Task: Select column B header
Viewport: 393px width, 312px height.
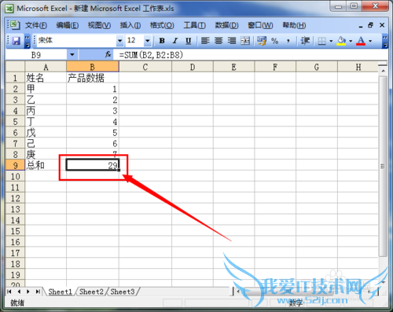Action: click(x=93, y=67)
